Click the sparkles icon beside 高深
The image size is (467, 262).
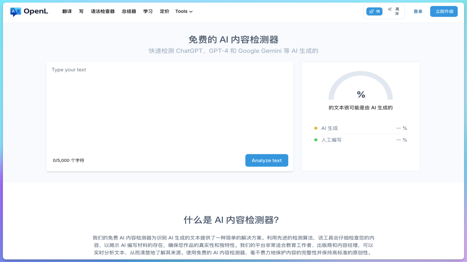tap(389, 9)
